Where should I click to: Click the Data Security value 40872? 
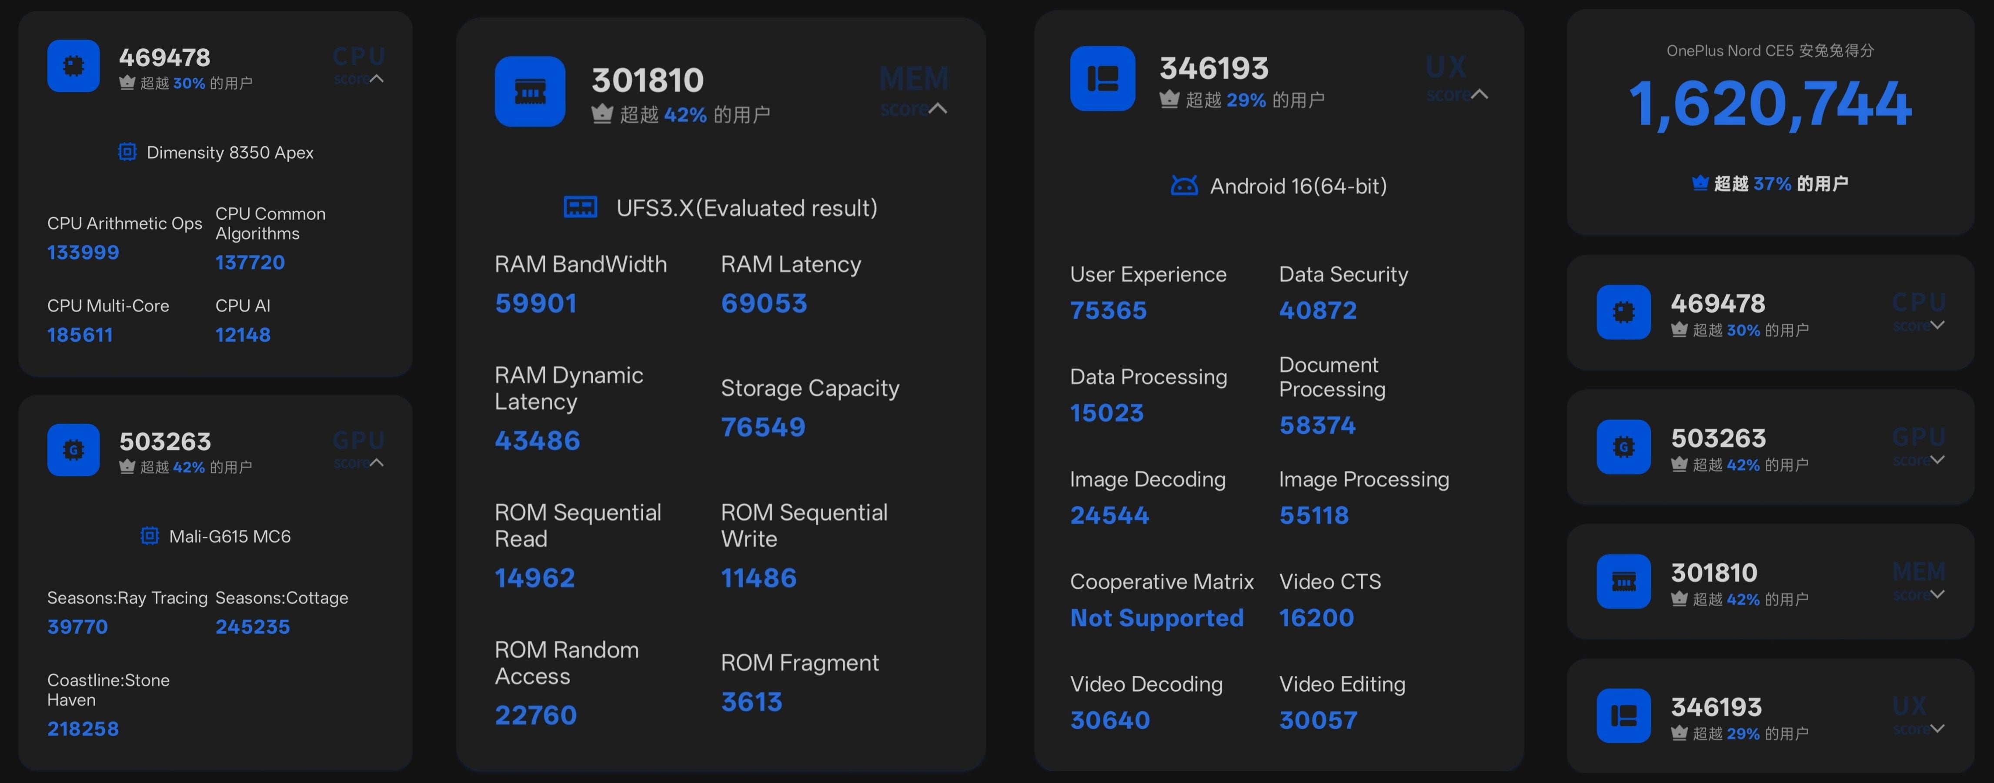coord(1317,311)
